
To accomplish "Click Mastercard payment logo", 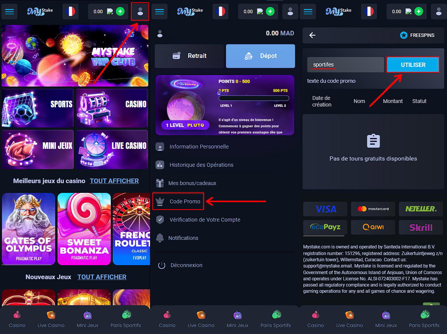I will [x=373, y=209].
